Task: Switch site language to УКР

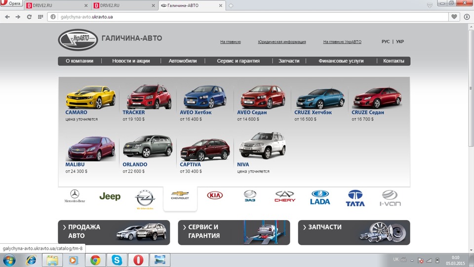Action: [400, 42]
